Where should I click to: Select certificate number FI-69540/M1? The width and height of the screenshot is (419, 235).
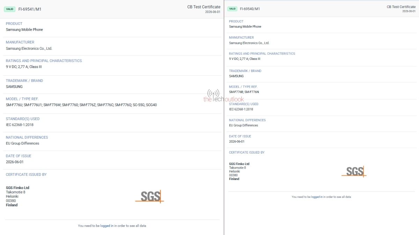[x=250, y=9]
